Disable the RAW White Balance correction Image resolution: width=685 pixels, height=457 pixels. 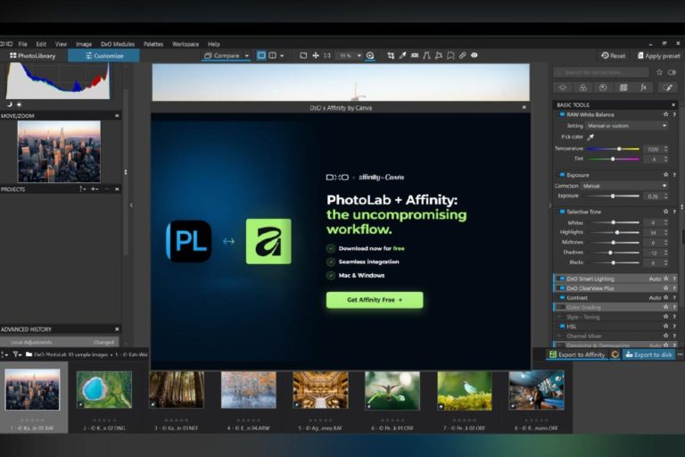[562, 114]
